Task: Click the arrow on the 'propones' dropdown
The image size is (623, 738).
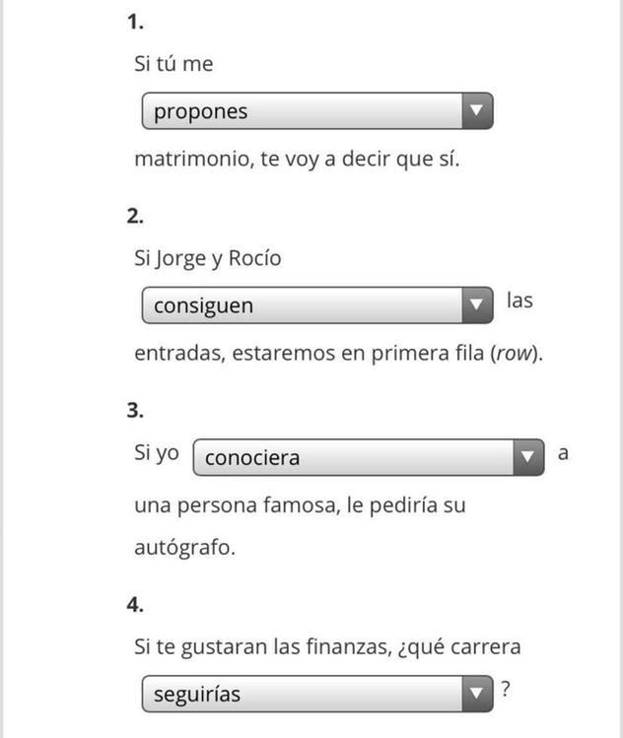Action: tap(477, 111)
